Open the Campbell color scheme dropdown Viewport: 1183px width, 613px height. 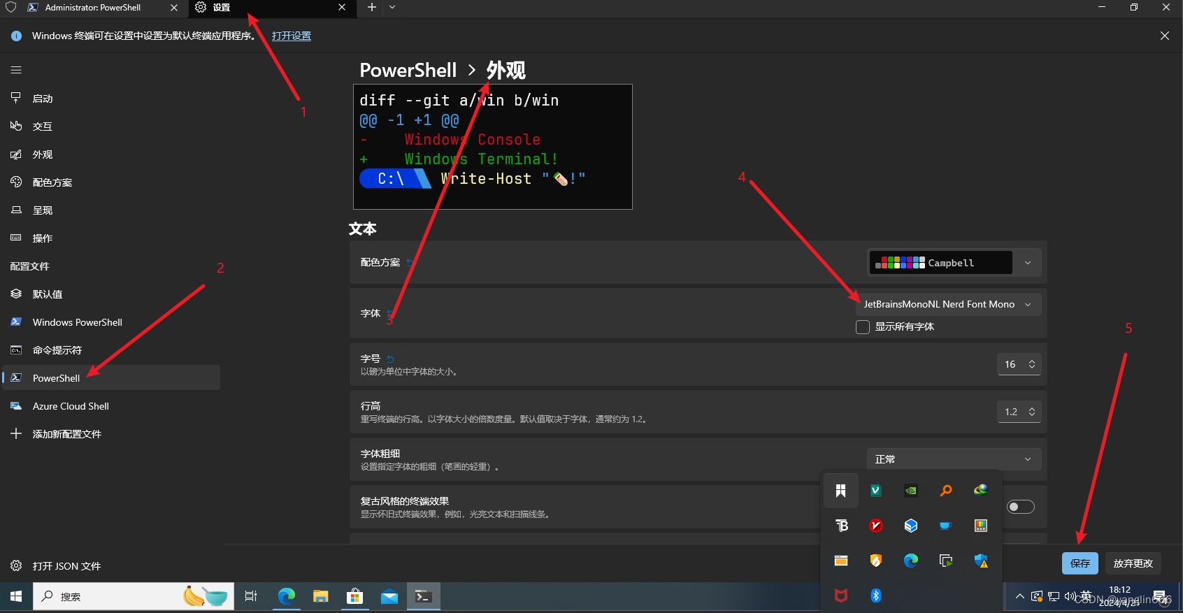954,263
